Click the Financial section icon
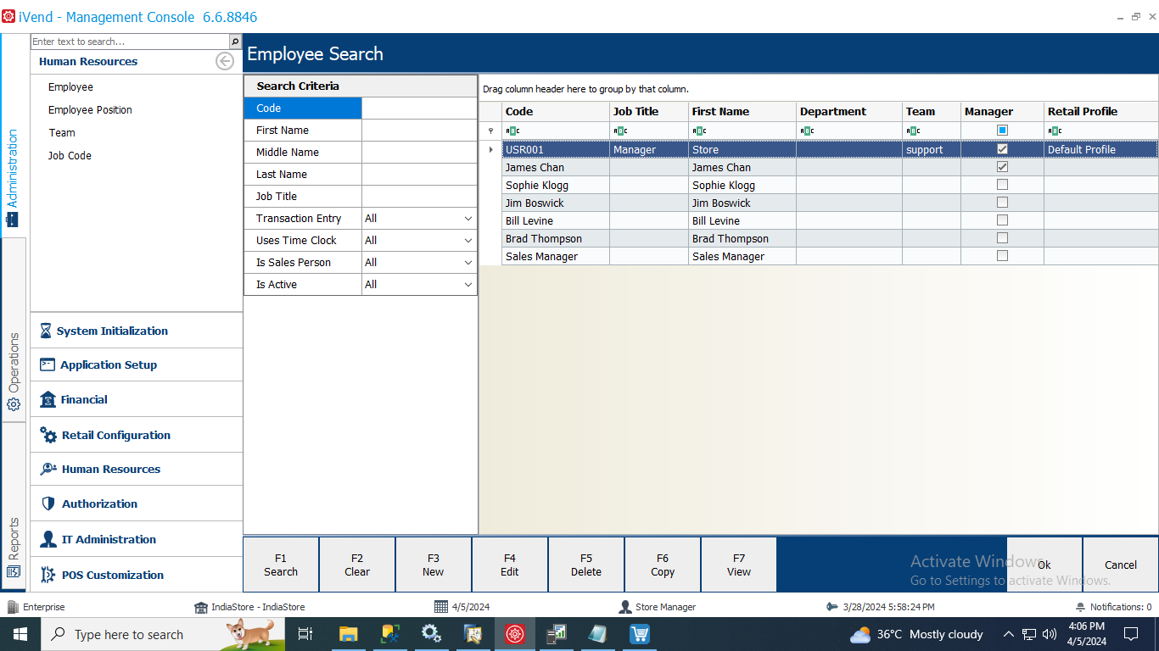The width and height of the screenshot is (1159, 651). [x=48, y=400]
